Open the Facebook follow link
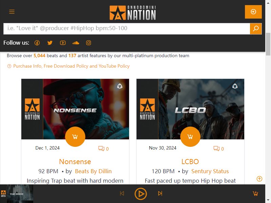This screenshot has height=203, width=271. [37, 43]
